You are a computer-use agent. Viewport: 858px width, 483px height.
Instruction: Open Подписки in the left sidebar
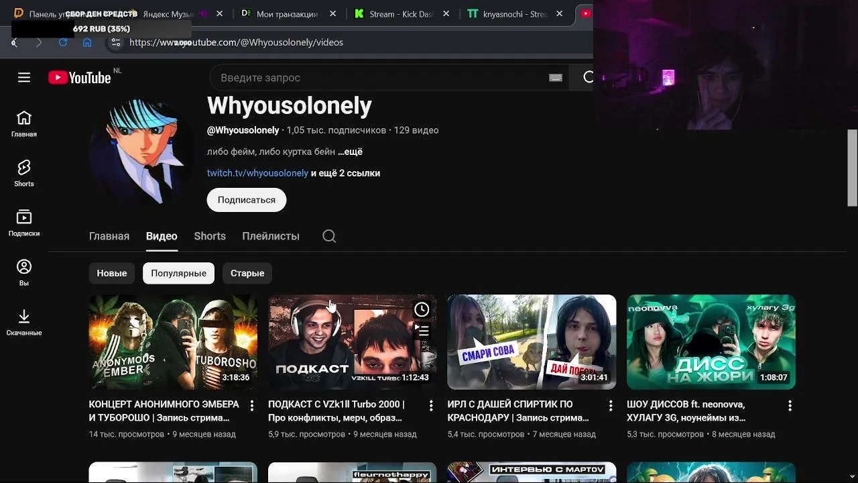point(24,224)
